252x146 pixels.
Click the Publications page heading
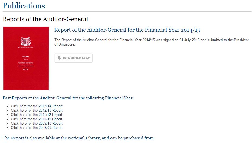coord(24,6)
